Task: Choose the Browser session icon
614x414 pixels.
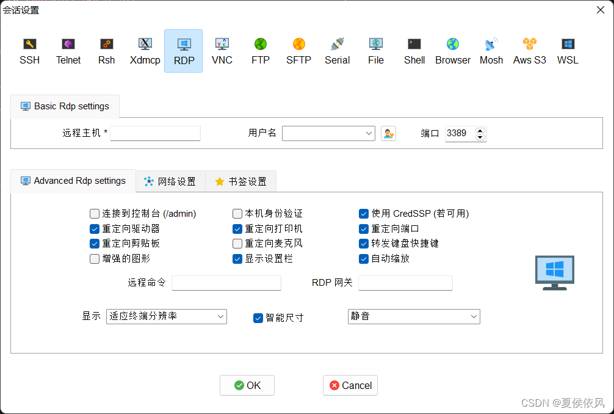Action: [453, 51]
